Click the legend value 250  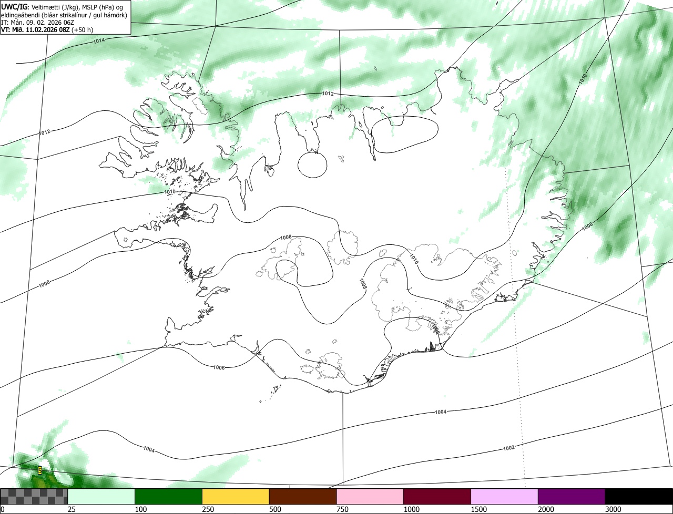tap(208, 509)
